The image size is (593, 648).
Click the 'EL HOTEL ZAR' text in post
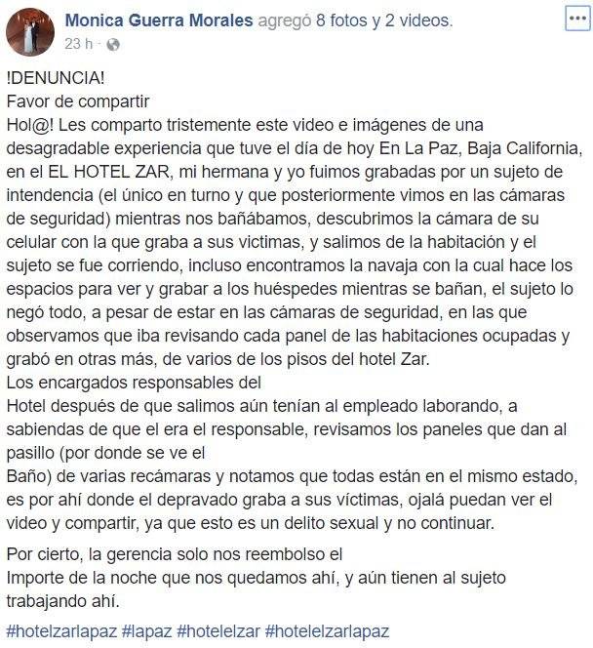click(x=109, y=172)
